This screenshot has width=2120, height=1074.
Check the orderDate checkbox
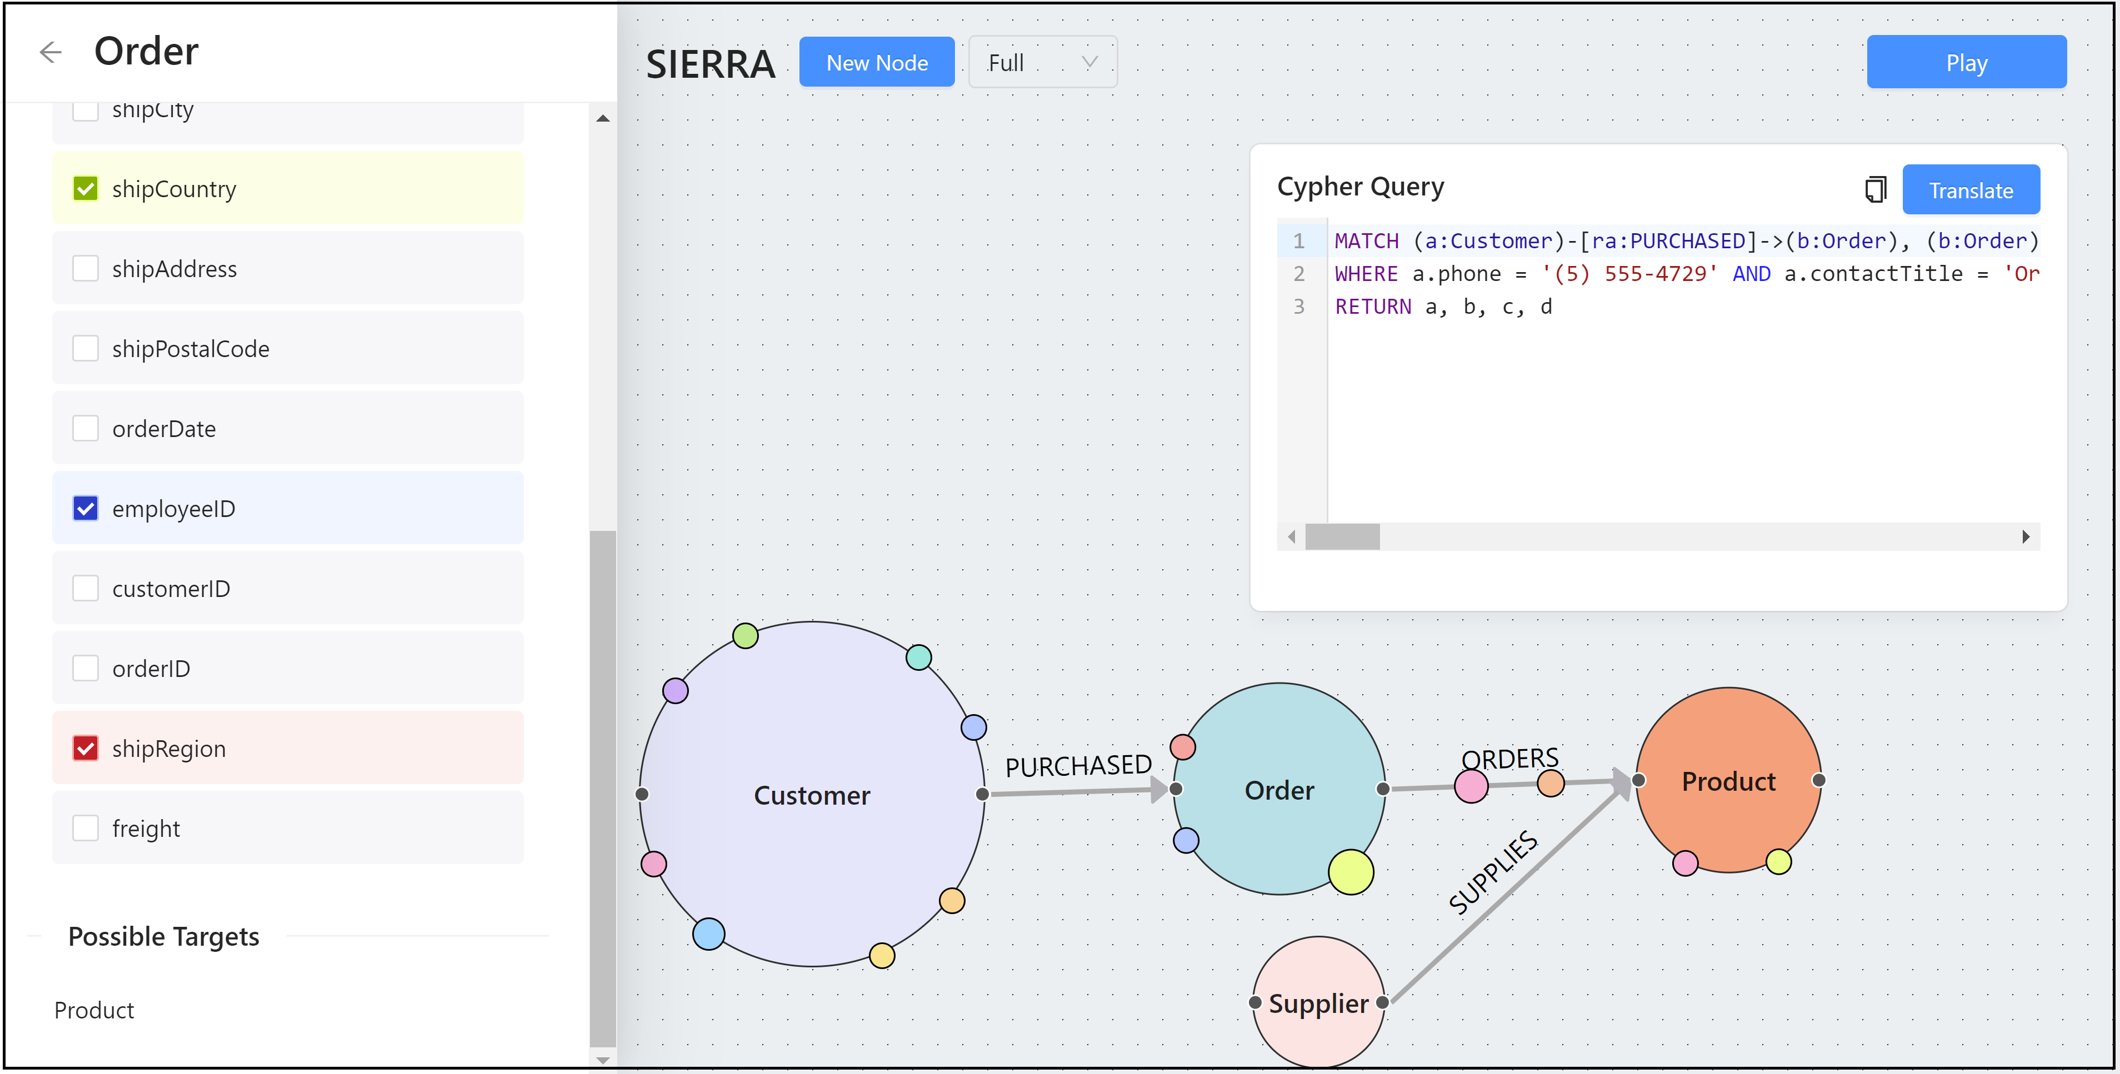tap(86, 428)
